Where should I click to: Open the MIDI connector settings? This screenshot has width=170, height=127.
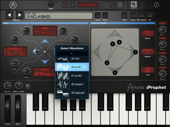51,4
